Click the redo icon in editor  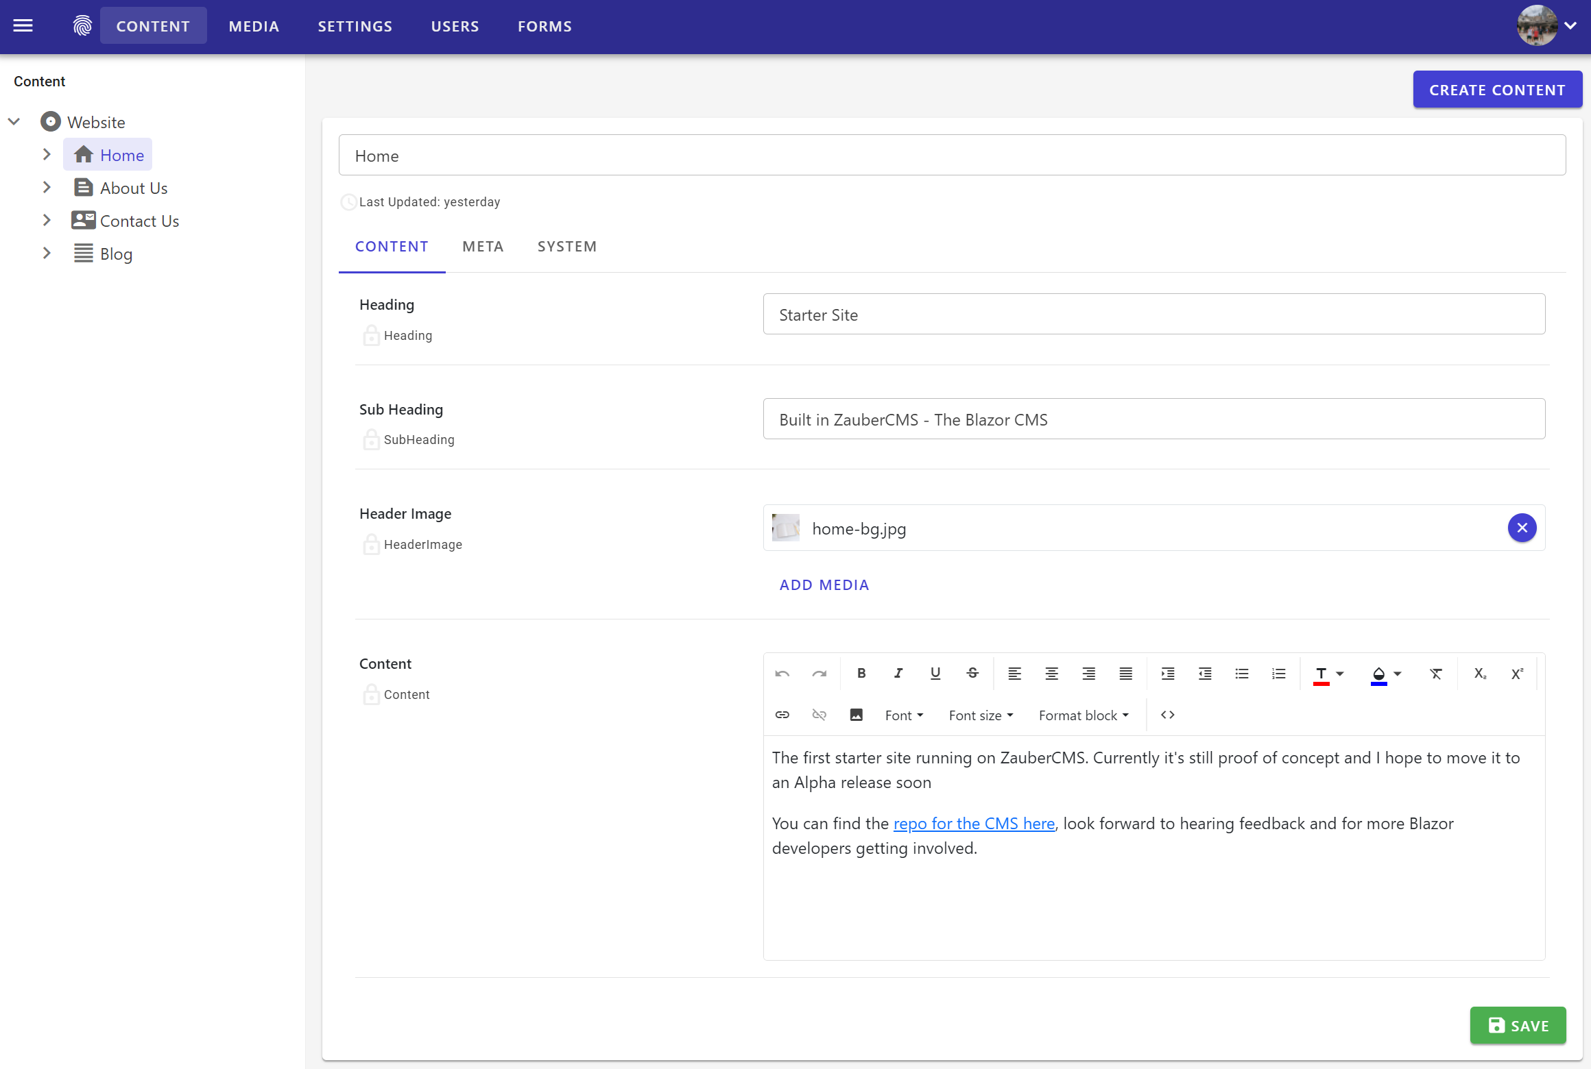pos(820,674)
